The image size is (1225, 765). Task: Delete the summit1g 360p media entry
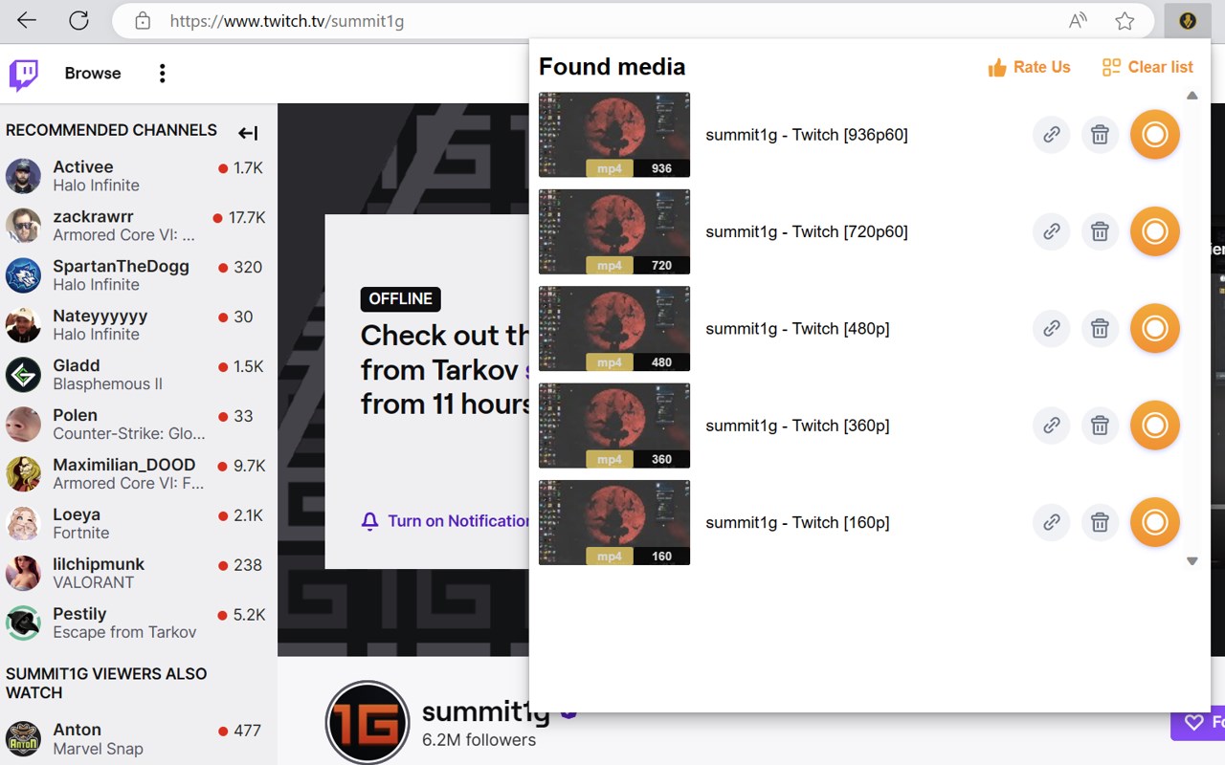coord(1100,426)
